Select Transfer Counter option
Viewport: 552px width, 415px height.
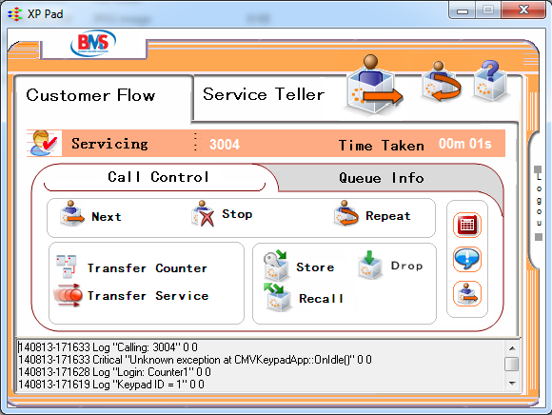(x=132, y=267)
